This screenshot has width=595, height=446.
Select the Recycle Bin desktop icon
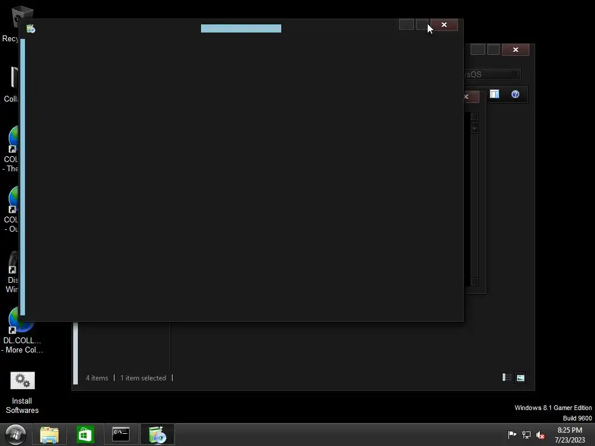[12, 23]
